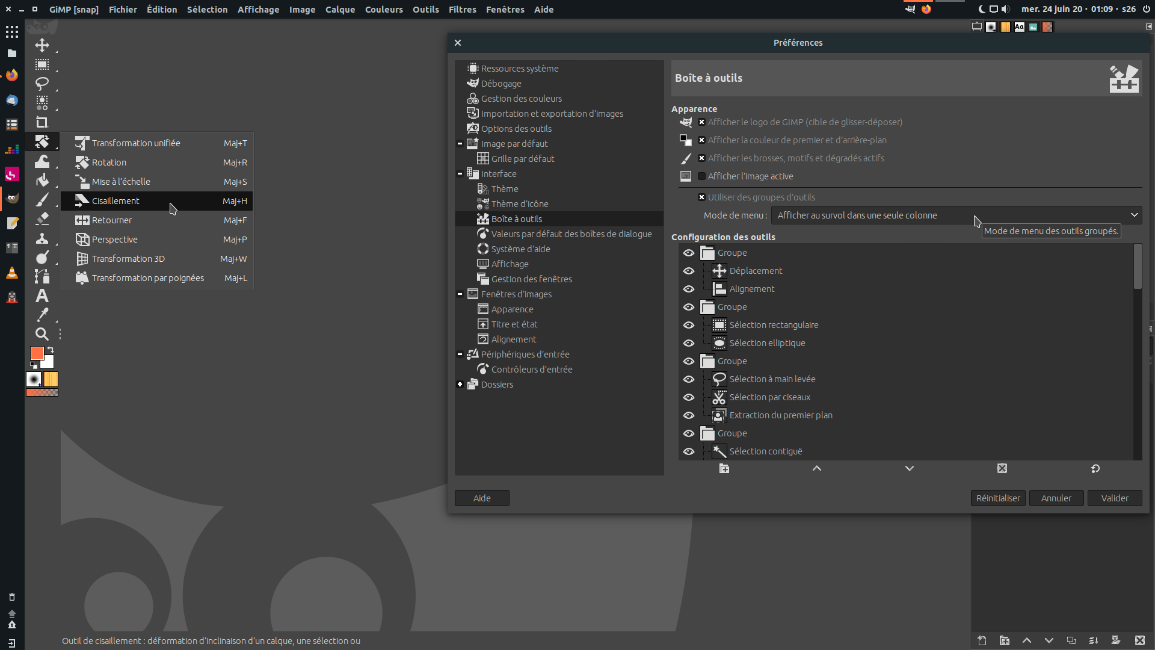
Task: Click the orange foreground color swatch
Action: pos(37,353)
